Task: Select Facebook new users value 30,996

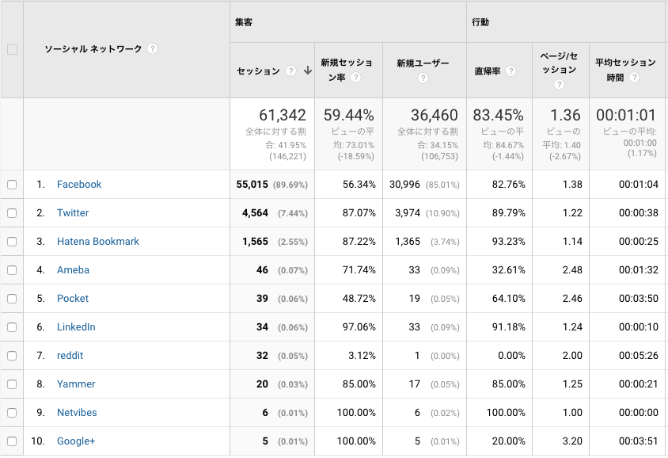Action: (x=404, y=184)
